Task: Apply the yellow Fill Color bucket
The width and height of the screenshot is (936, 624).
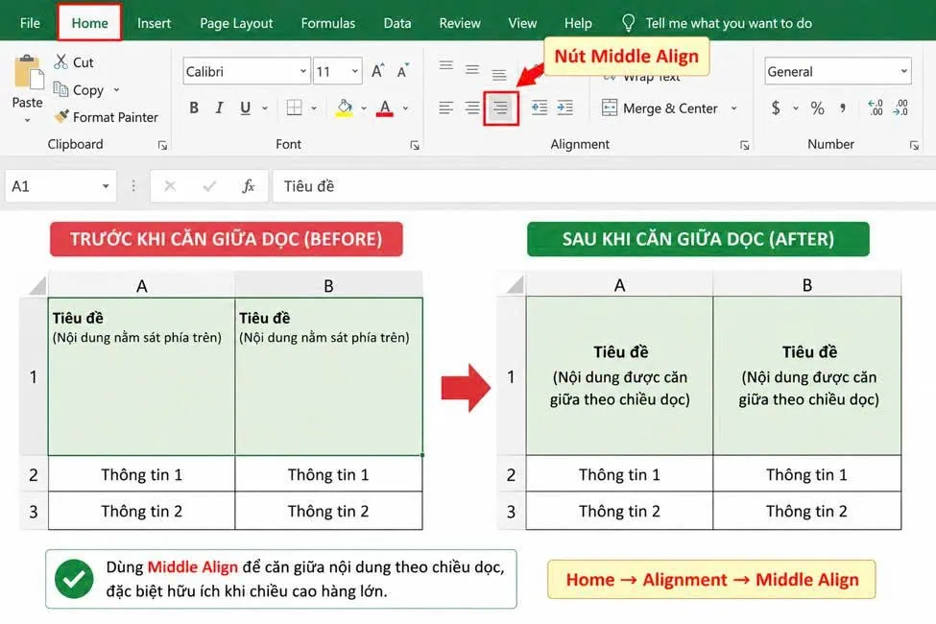Action: pyautogui.click(x=344, y=108)
